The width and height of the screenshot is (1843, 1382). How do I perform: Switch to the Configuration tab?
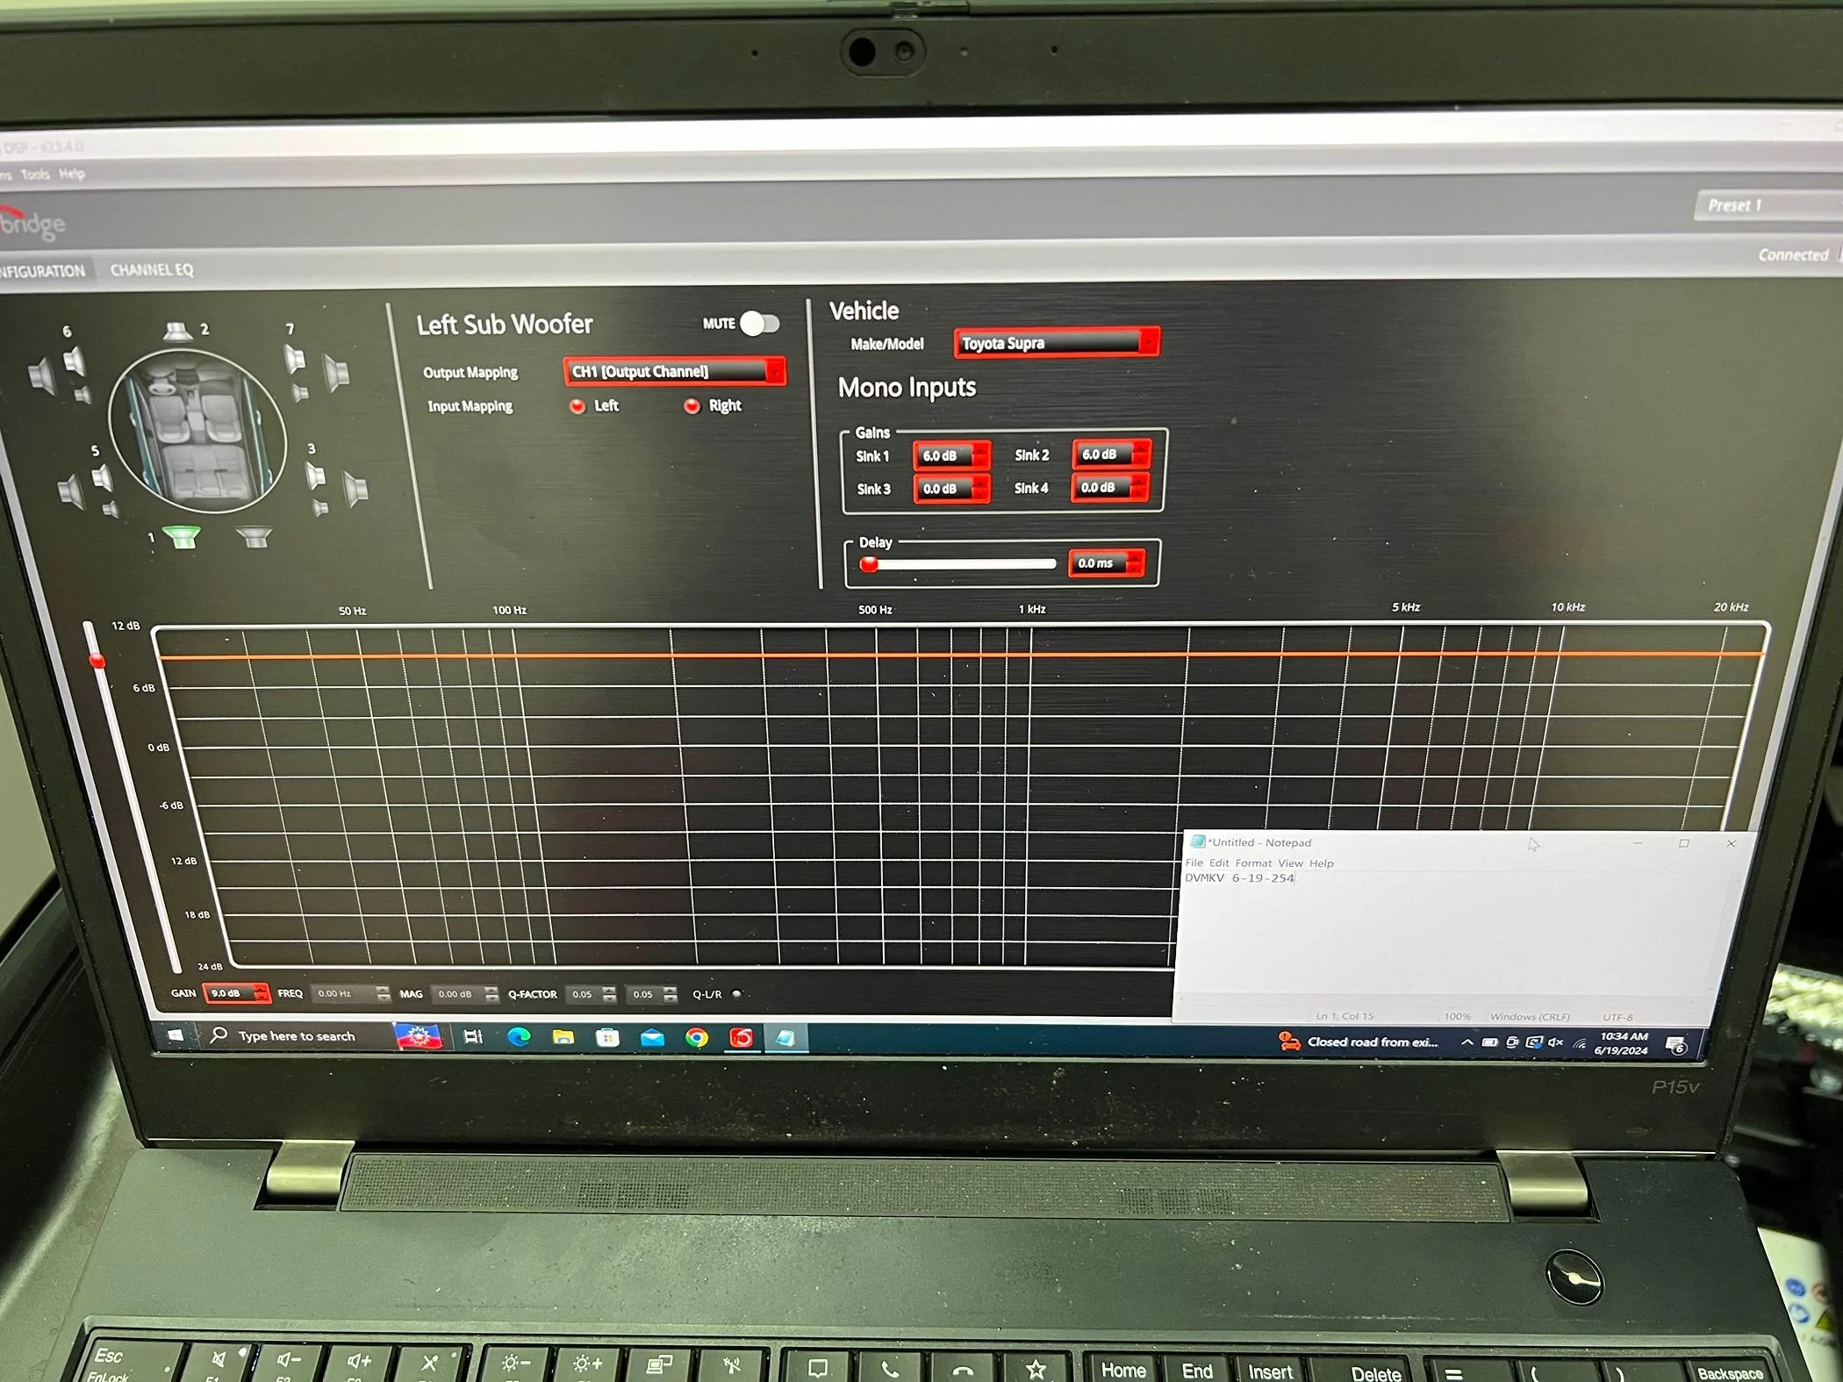coord(42,271)
